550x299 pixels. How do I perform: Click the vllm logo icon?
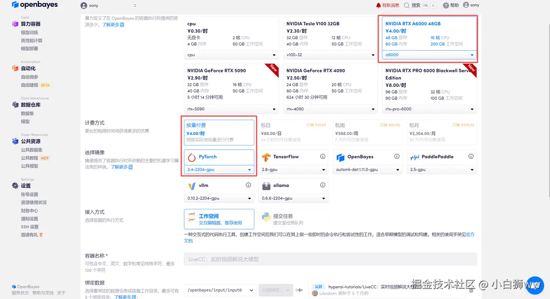coord(192,186)
